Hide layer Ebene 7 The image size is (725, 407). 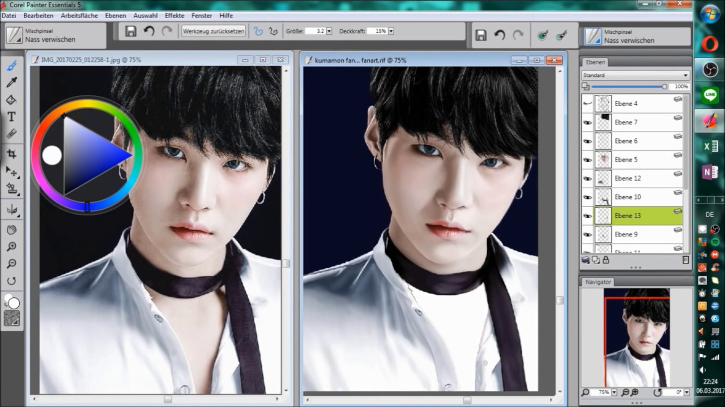click(587, 122)
